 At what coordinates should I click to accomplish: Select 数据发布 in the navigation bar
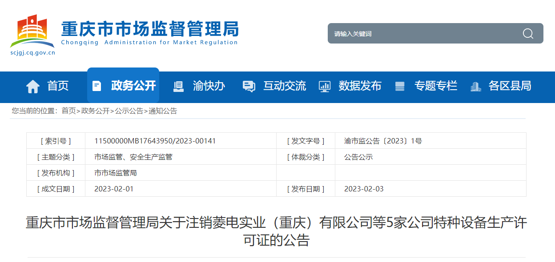pos(360,86)
